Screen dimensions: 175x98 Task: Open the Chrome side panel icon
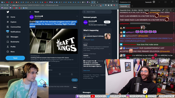(111, 5)
